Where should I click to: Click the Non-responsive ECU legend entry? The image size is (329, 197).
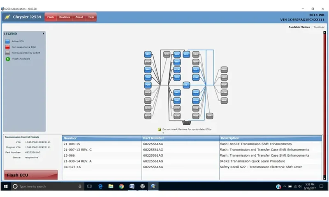(21, 47)
